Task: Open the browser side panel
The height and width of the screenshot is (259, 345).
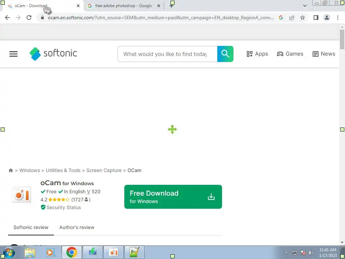Action: point(316,18)
